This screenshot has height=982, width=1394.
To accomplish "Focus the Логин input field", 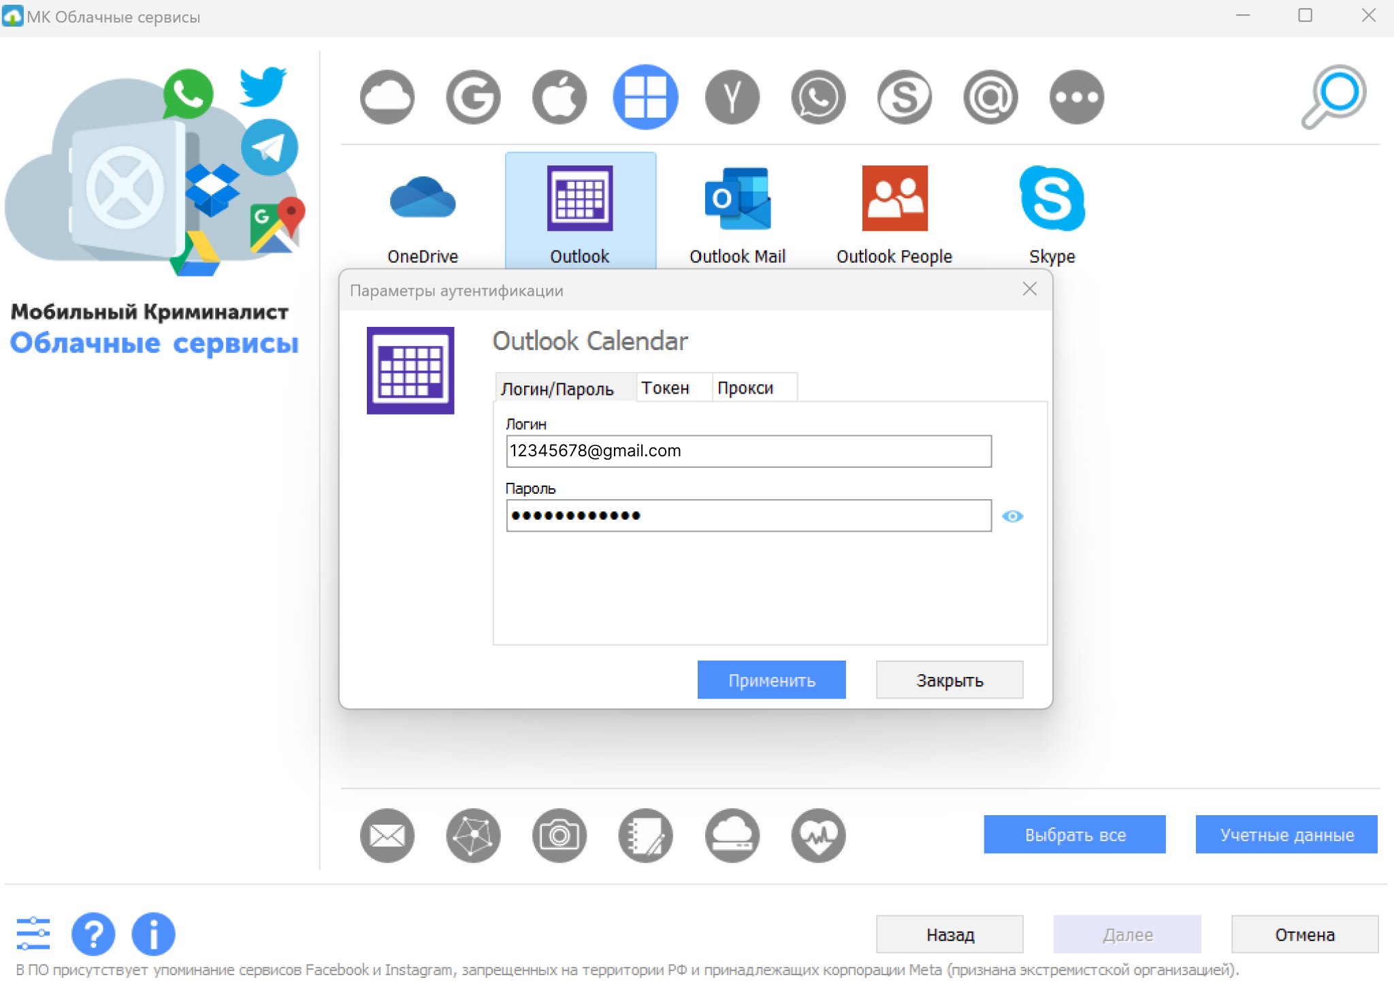I will [x=749, y=451].
